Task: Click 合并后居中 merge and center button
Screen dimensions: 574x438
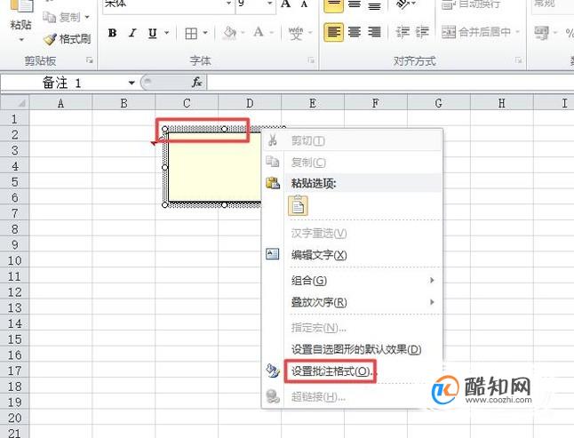Action: pos(476,32)
